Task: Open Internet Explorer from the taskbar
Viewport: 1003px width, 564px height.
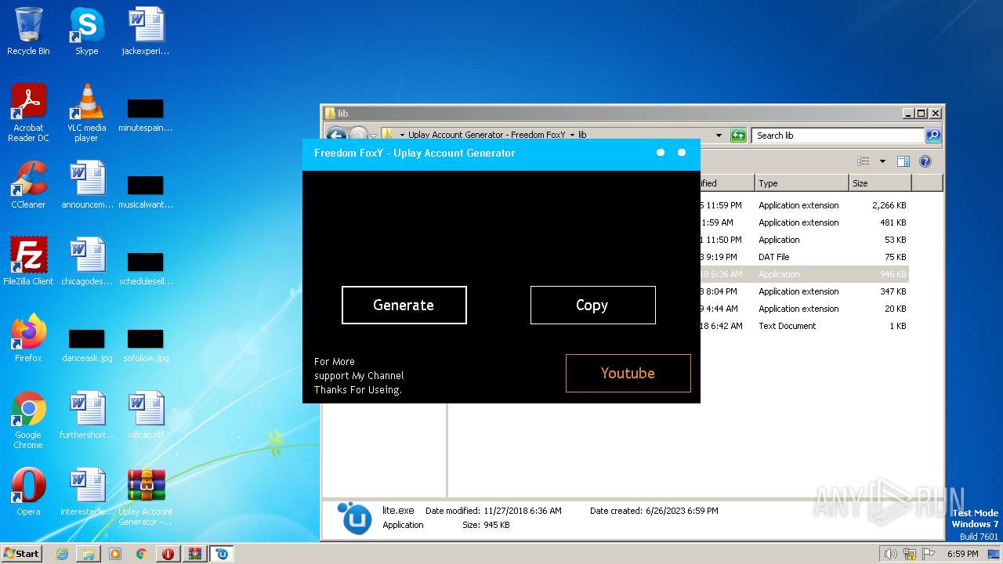Action: pos(62,554)
